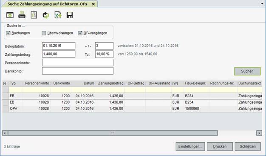Close the Suche Zahlungseingang tab
Screen dimensions: 266x156
tap(93, 4)
